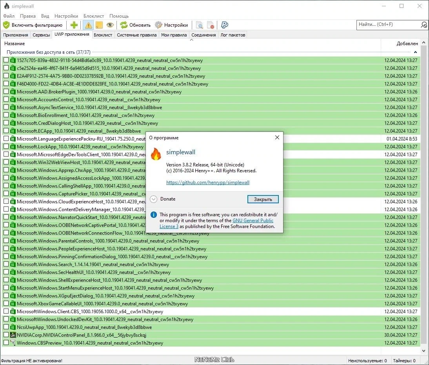Image resolution: width=429 pixels, height=365 pixels.
Task: Check the Windows.CBSPreview checkbox
Action: (x=6, y=343)
